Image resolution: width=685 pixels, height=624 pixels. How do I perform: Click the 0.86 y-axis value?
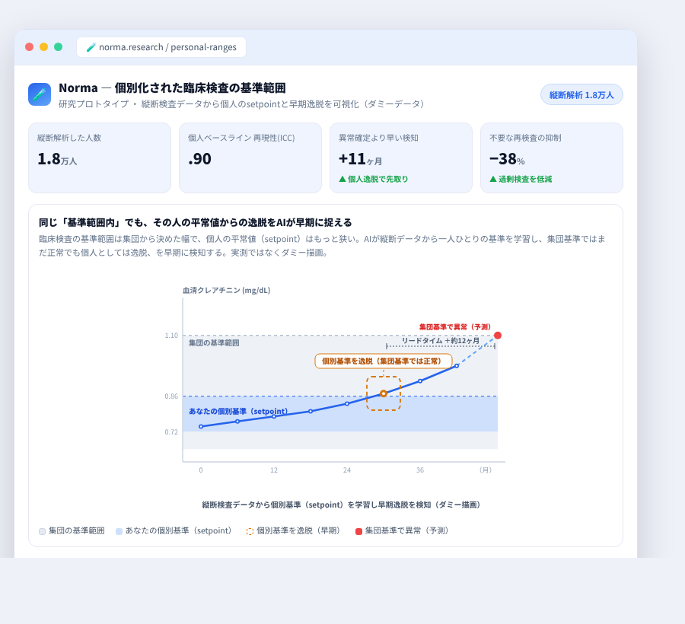pos(171,396)
